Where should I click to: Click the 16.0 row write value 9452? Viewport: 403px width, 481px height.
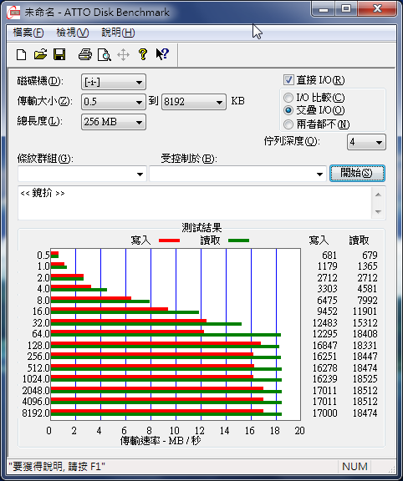pos(327,311)
